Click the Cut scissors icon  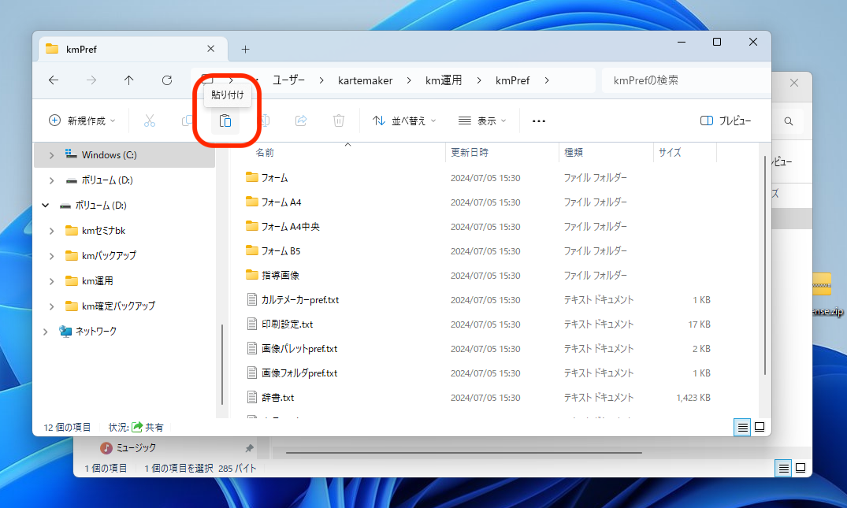(x=149, y=121)
